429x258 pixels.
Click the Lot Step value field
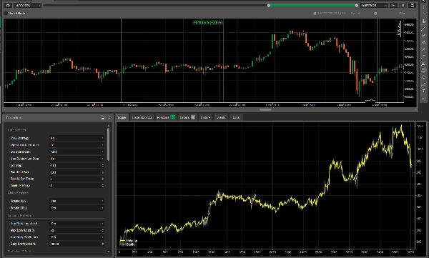pos(77,166)
